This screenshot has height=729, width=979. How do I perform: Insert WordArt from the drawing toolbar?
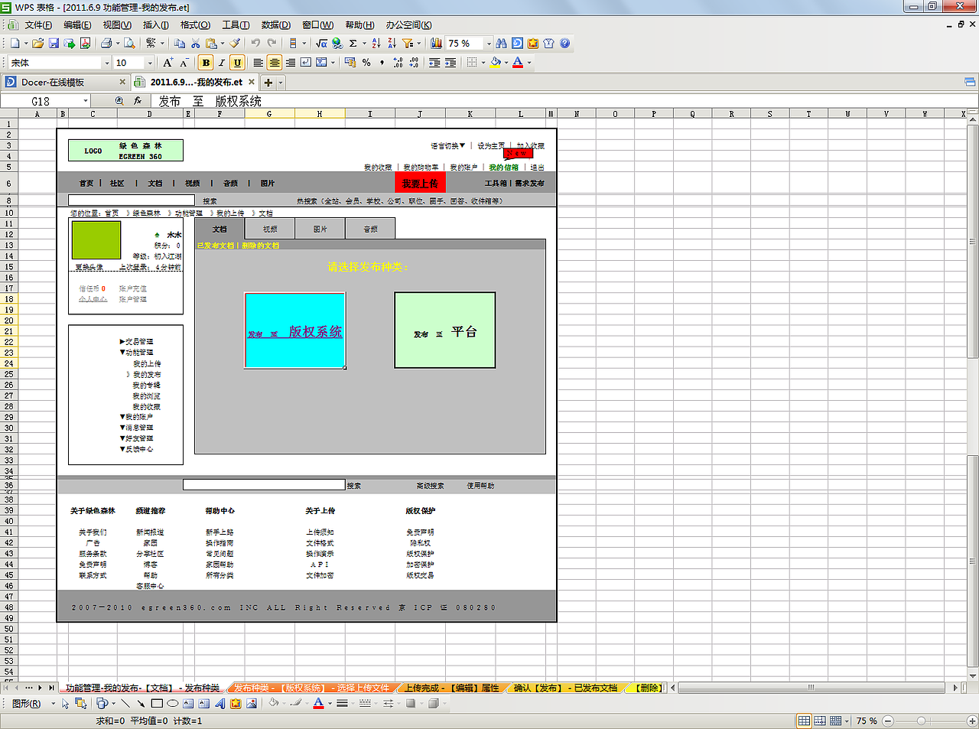220,703
